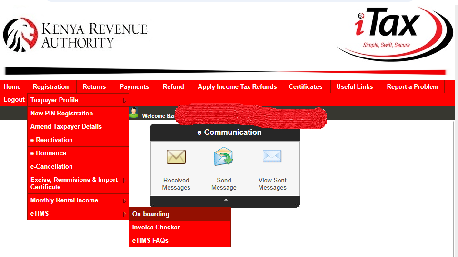The height and width of the screenshot is (257, 458).
Task: Choose Amend Taxpayer Details
Action: [78, 127]
